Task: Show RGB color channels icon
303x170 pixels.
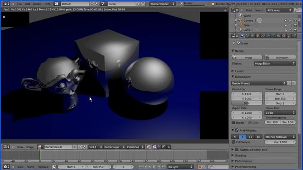Action: tap(154, 147)
